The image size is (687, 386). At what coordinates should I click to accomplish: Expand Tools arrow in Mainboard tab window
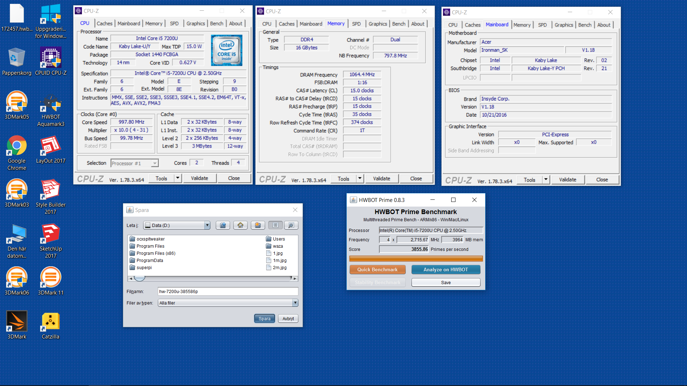(x=546, y=179)
